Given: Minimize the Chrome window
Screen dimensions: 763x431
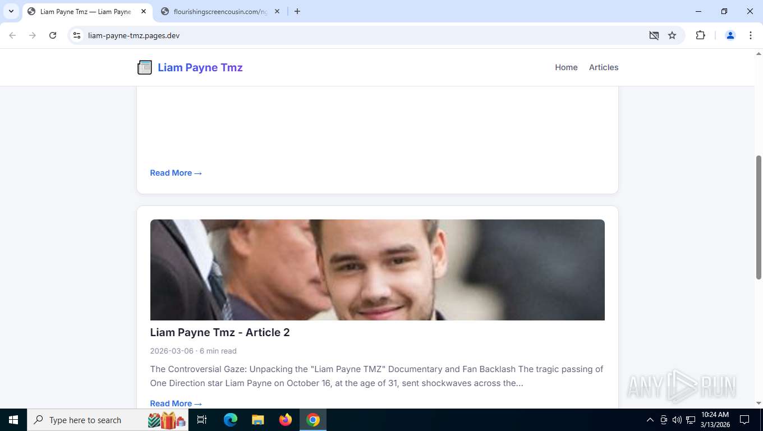Looking at the screenshot, I should point(698,11).
